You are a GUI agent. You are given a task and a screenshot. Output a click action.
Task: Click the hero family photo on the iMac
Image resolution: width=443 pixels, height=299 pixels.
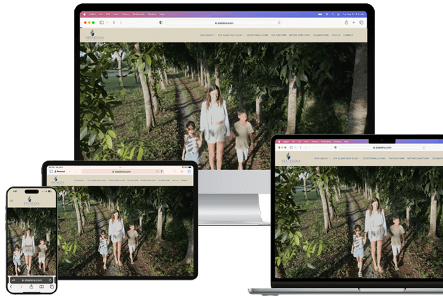(x=223, y=106)
